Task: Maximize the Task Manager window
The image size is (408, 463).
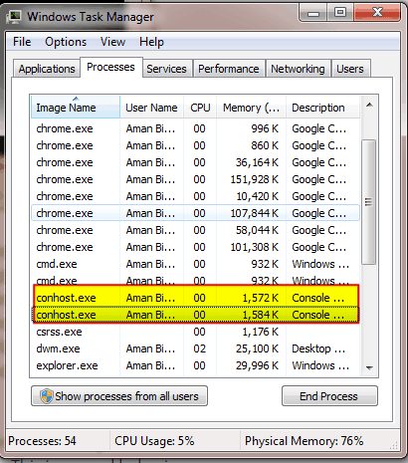Action: point(339,13)
